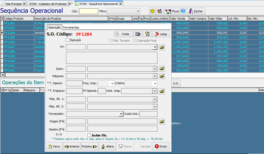
Task: Click the copy document icon beside Cotas
Action: point(147,34)
